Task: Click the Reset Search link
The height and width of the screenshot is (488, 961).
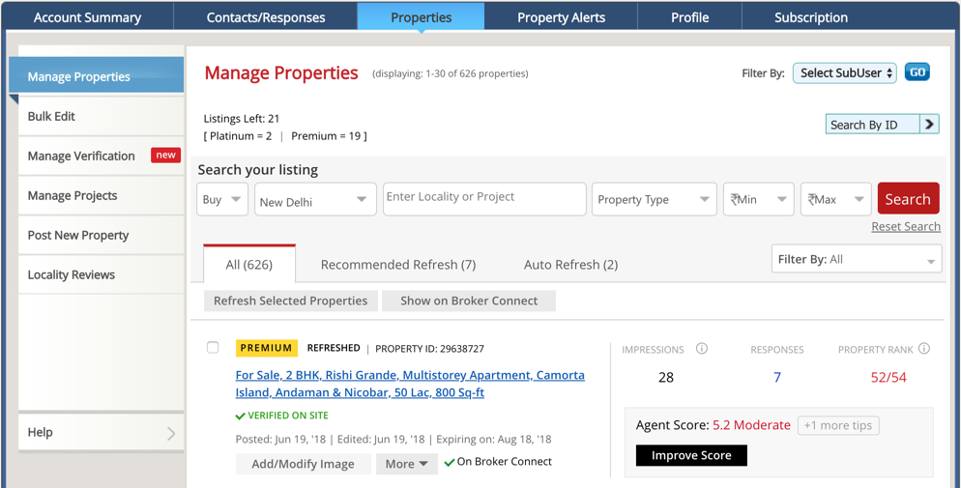Action: click(906, 226)
